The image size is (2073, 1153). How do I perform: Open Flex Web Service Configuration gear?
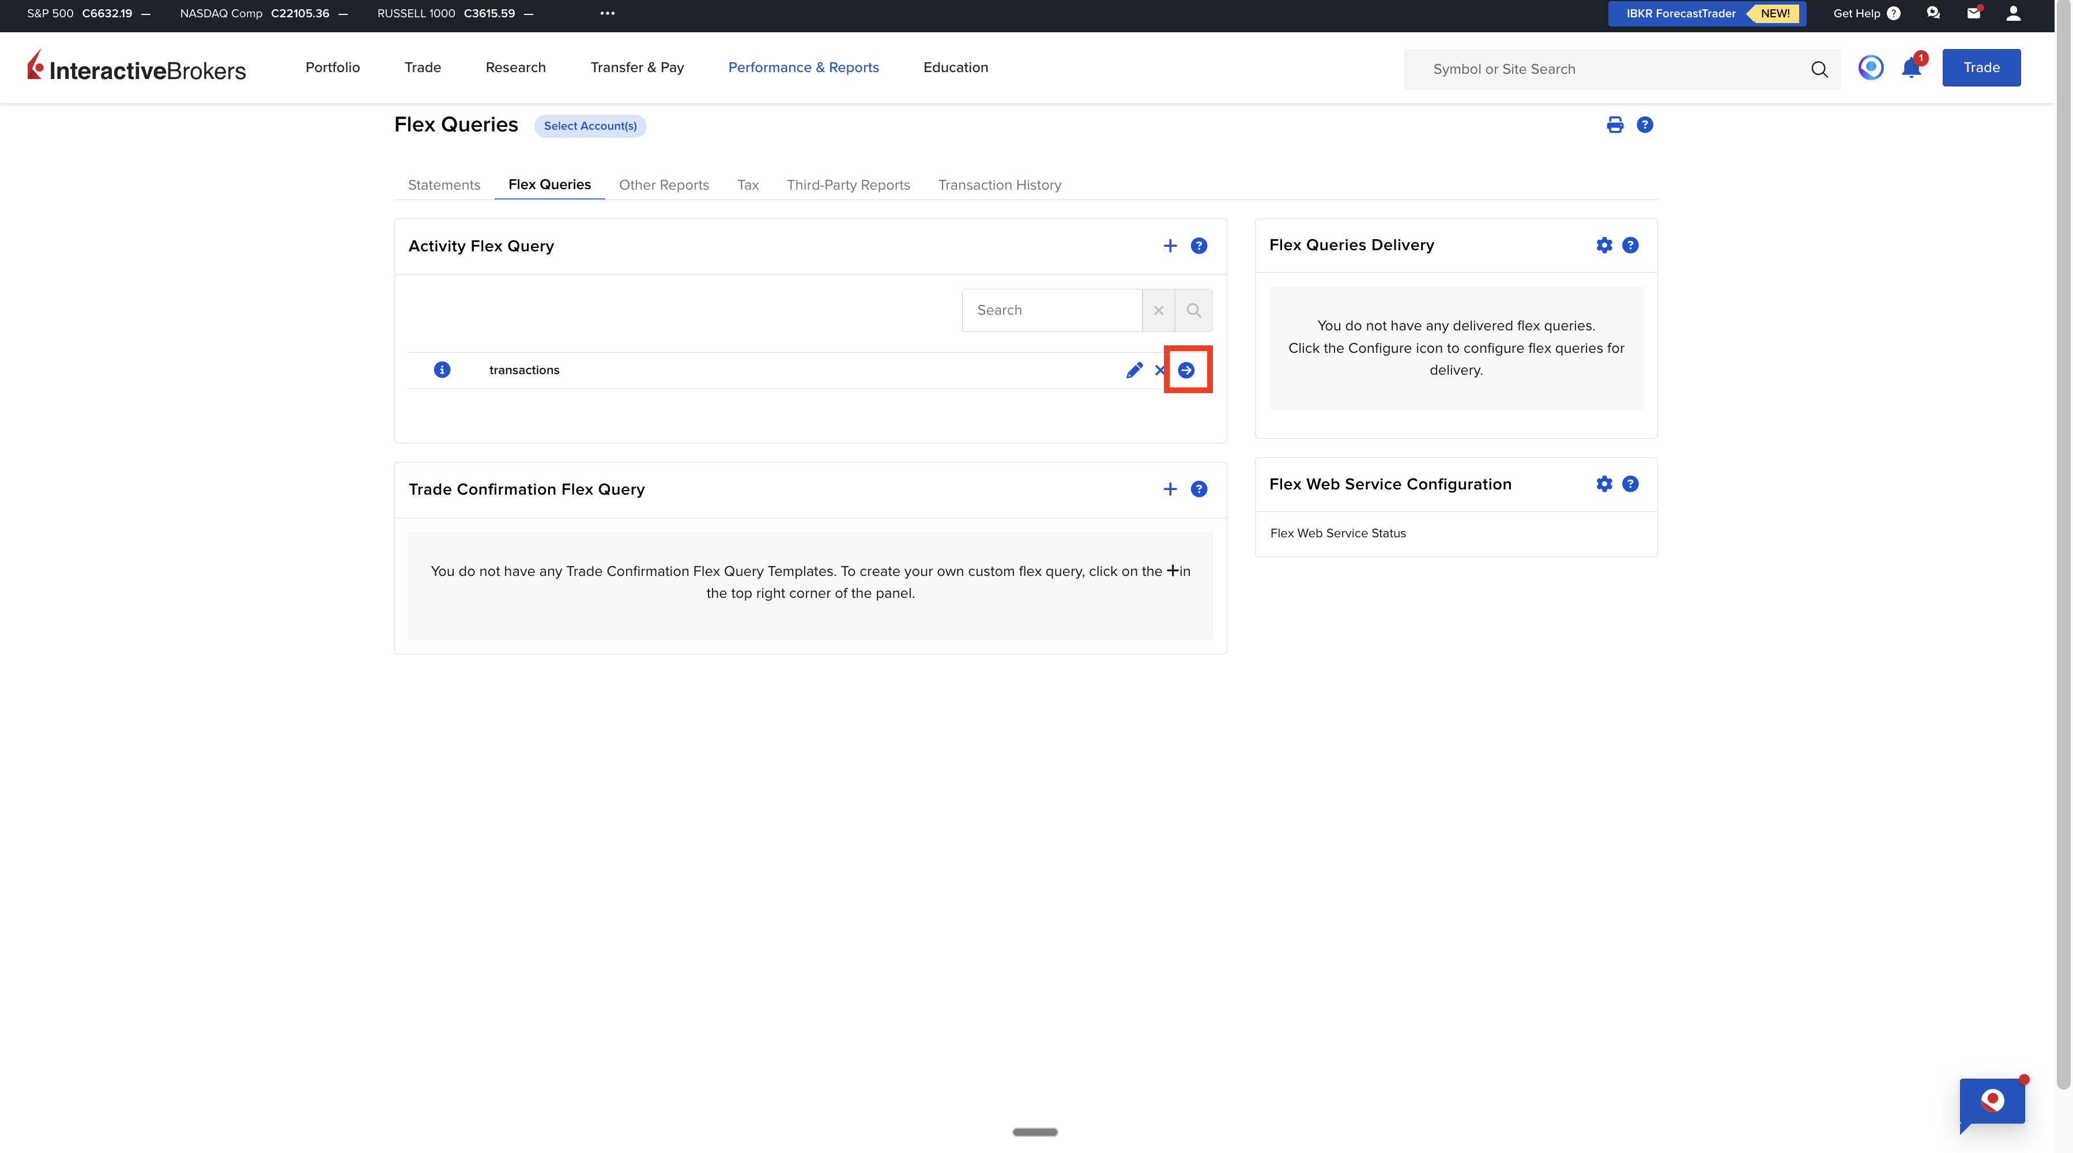1604,484
